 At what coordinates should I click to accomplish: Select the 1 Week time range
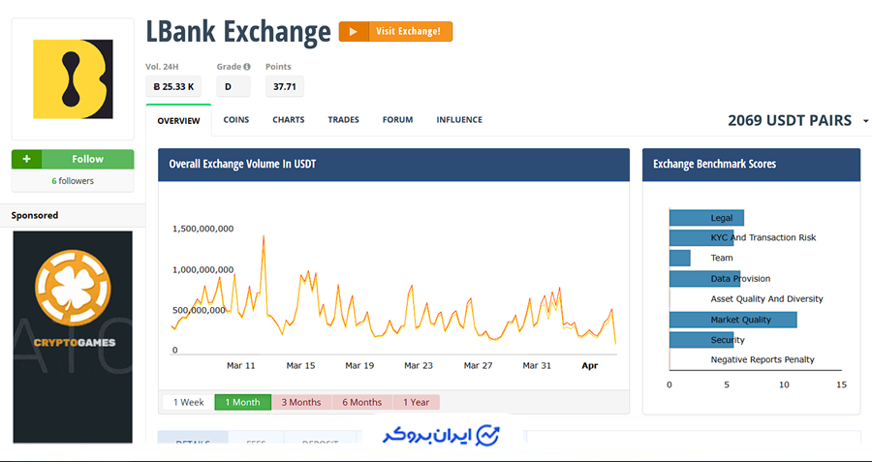[x=188, y=402]
